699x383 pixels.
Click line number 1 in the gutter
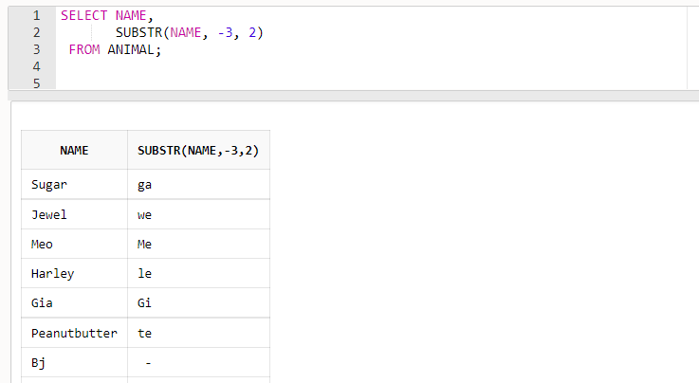(x=37, y=15)
